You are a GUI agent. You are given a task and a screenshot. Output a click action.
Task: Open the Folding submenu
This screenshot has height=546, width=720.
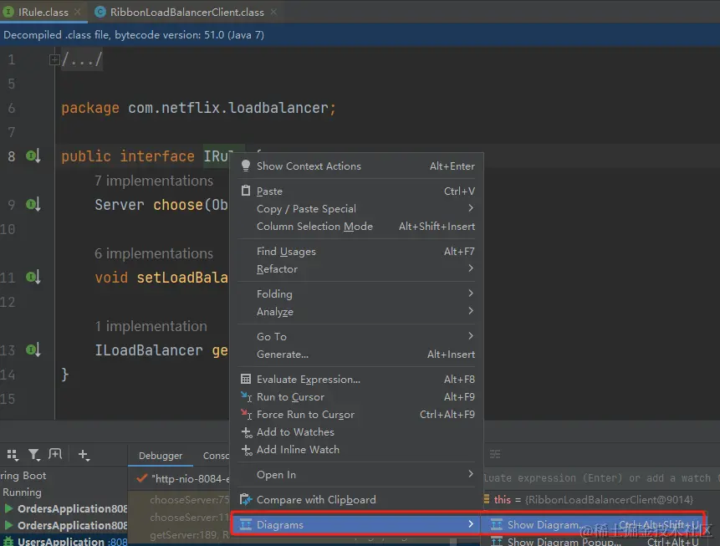[356, 293]
